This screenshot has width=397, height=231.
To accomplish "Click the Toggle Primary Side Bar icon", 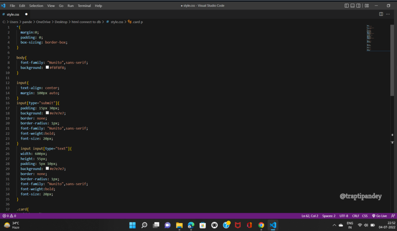I will tap(346, 6).
